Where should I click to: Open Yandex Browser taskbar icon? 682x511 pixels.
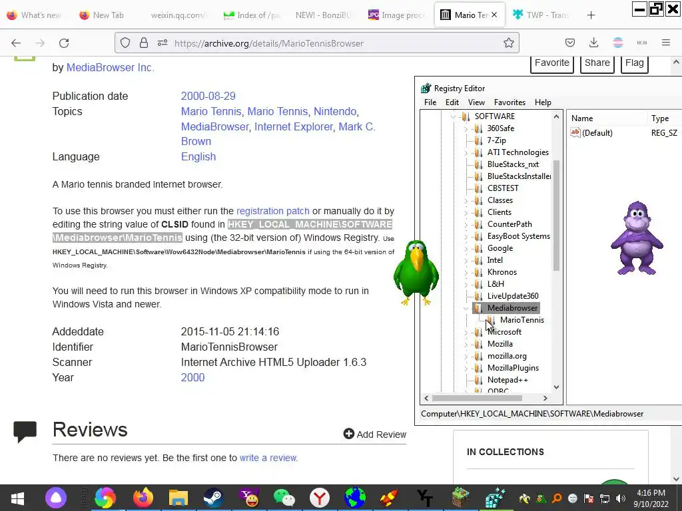(x=319, y=498)
